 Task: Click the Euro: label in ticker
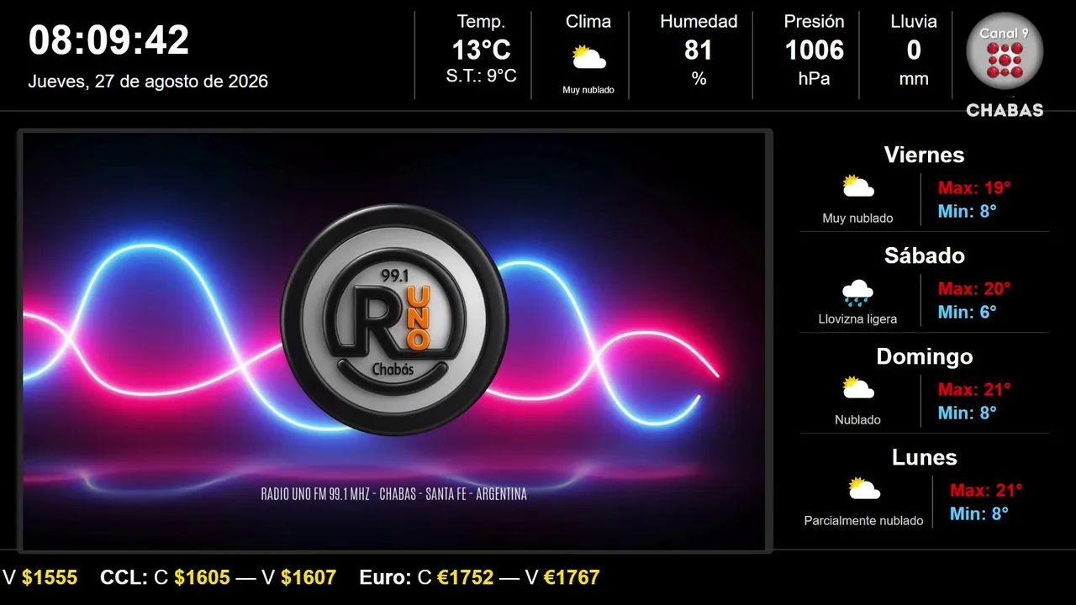[385, 577]
